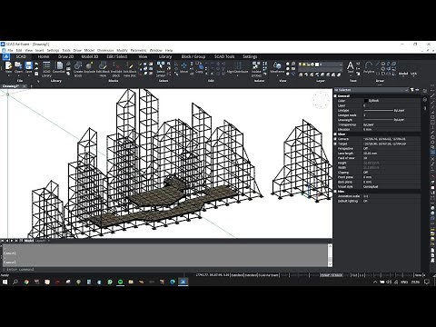Viewport: 436px width, 327px height.
Task: Expand the Camera coordinates row
Action: point(335,139)
